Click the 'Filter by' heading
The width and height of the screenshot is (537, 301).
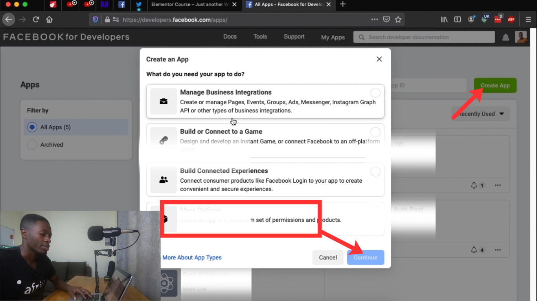click(x=38, y=111)
